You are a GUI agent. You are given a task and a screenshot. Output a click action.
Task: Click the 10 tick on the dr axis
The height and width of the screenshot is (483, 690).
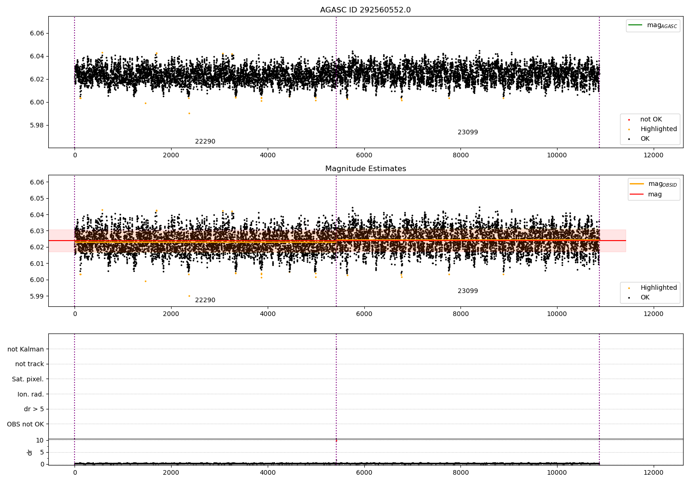point(40,440)
